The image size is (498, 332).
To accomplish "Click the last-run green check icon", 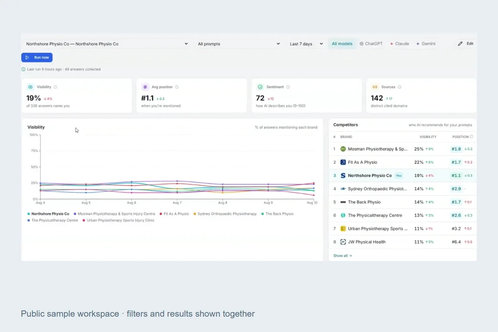I will (x=23, y=69).
